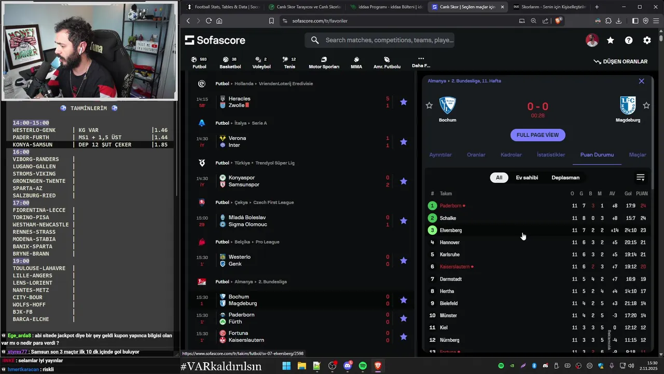Open the Futbol sport category

pyautogui.click(x=199, y=63)
